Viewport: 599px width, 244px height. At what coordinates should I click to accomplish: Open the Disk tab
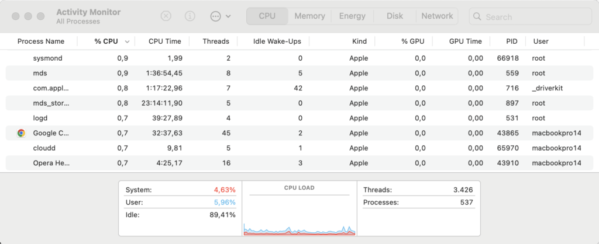click(x=395, y=16)
